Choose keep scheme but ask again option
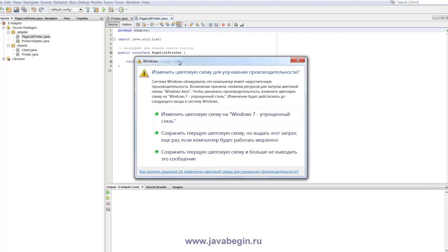Viewport: 448px width, 252px height. [x=227, y=136]
